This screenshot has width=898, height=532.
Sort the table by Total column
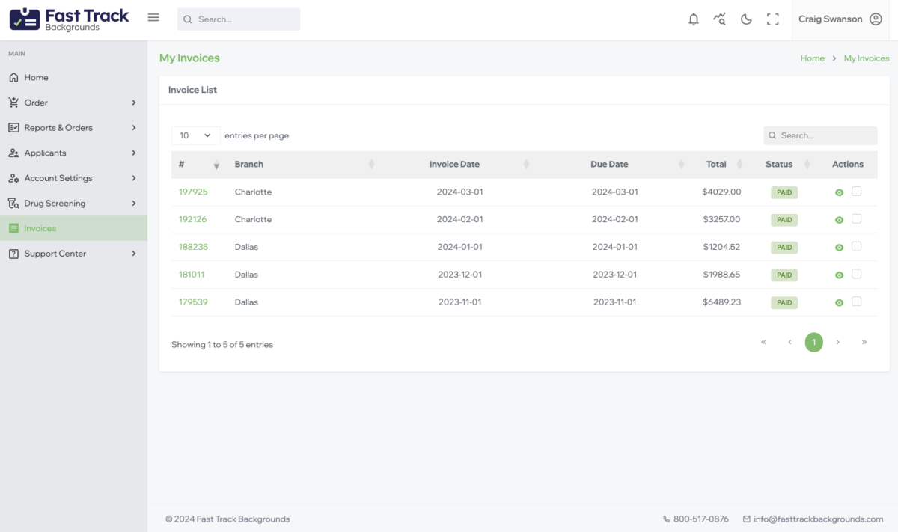[716, 165]
